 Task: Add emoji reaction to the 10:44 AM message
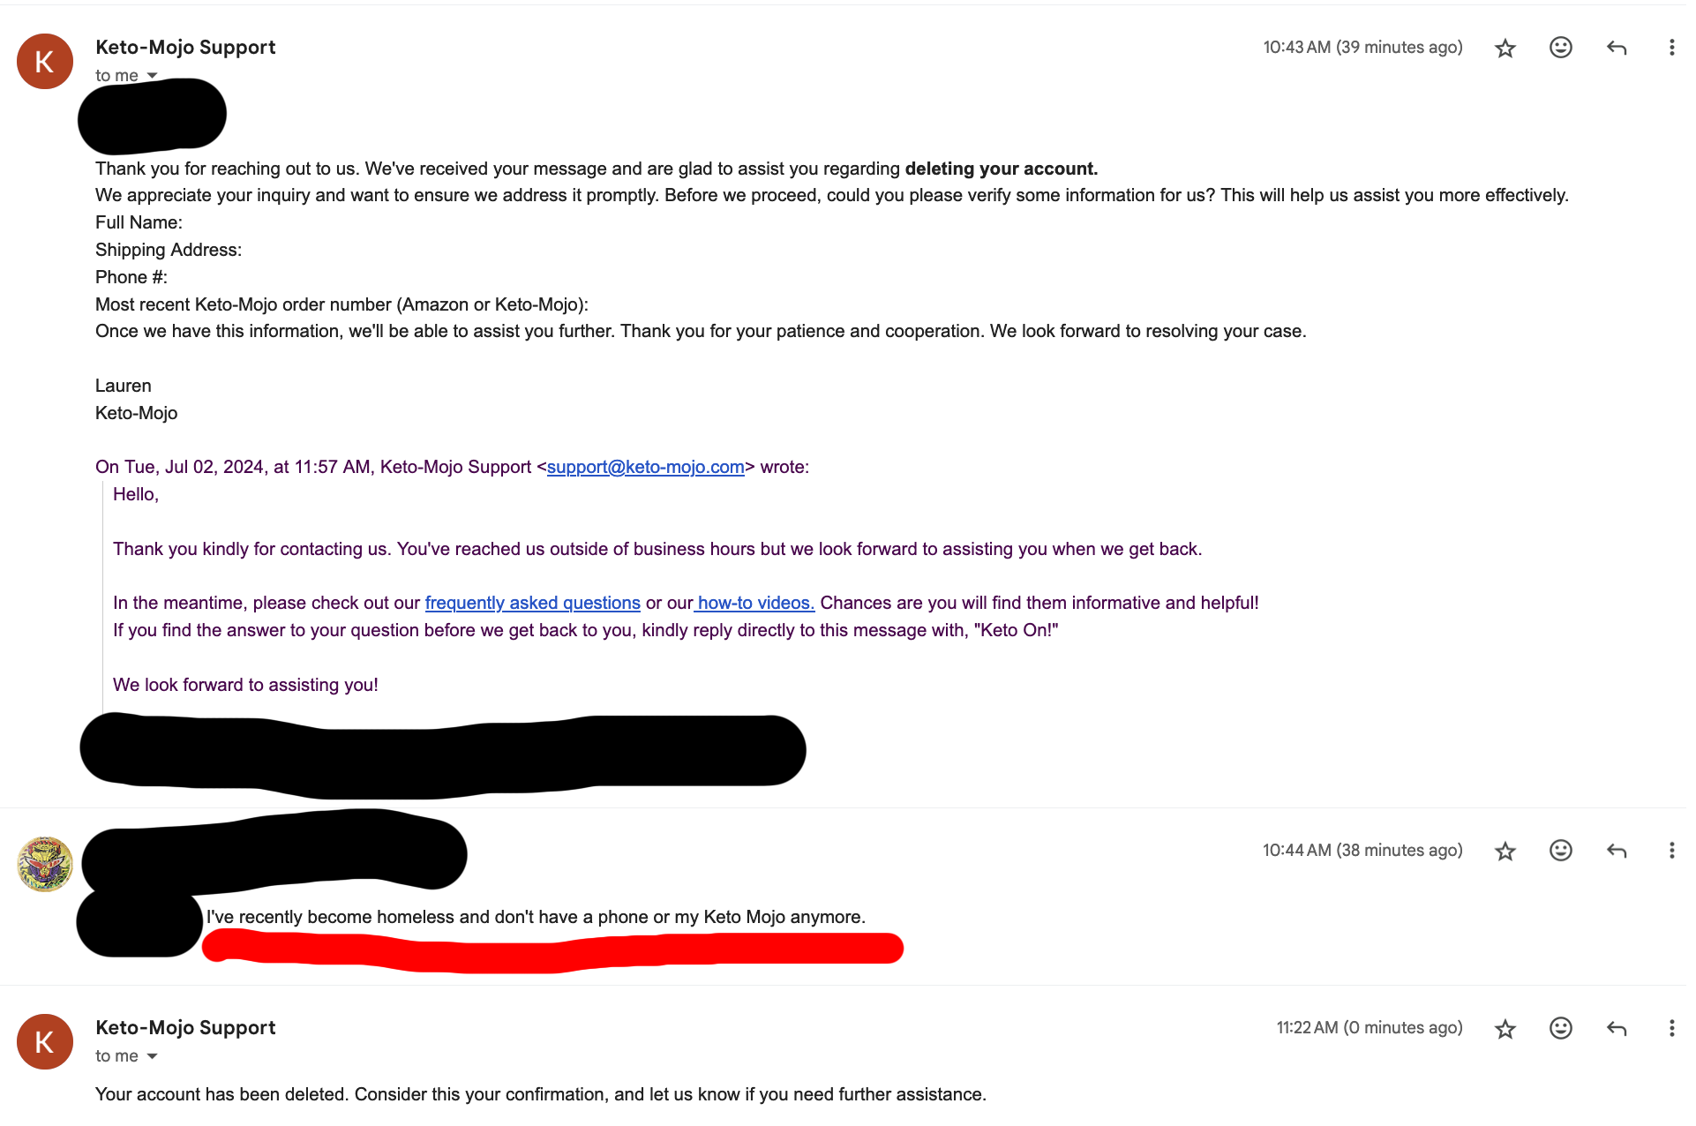[1560, 851]
